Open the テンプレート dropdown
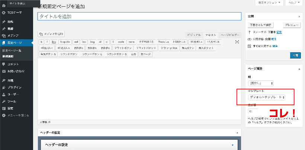 coord(267,97)
